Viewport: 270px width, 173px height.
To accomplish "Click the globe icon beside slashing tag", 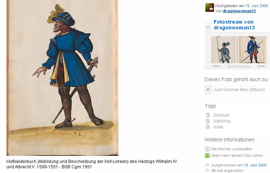I will (x=208, y=121).
